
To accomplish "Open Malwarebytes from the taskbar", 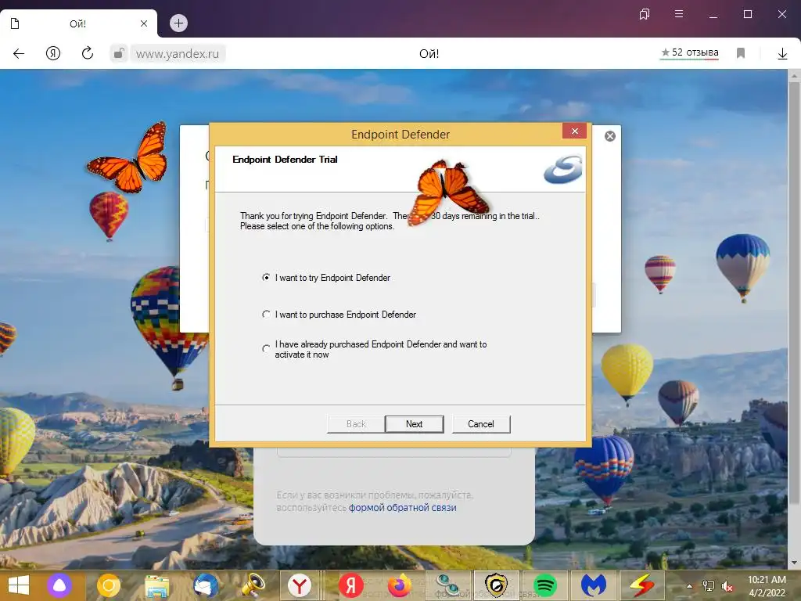I will pos(593,585).
